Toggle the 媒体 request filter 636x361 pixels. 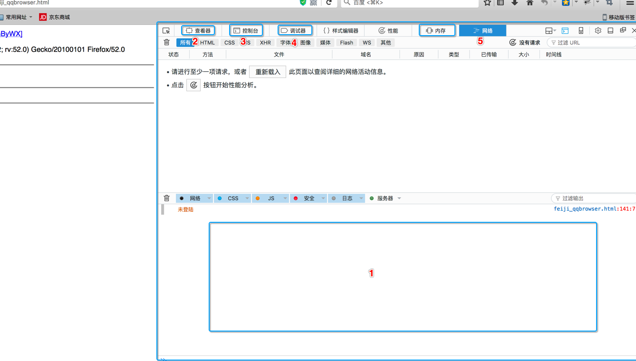click(325, 42)
